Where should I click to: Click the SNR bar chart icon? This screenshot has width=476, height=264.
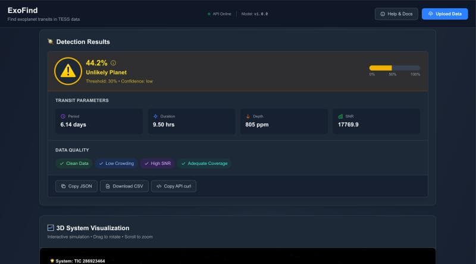point(340,116)
